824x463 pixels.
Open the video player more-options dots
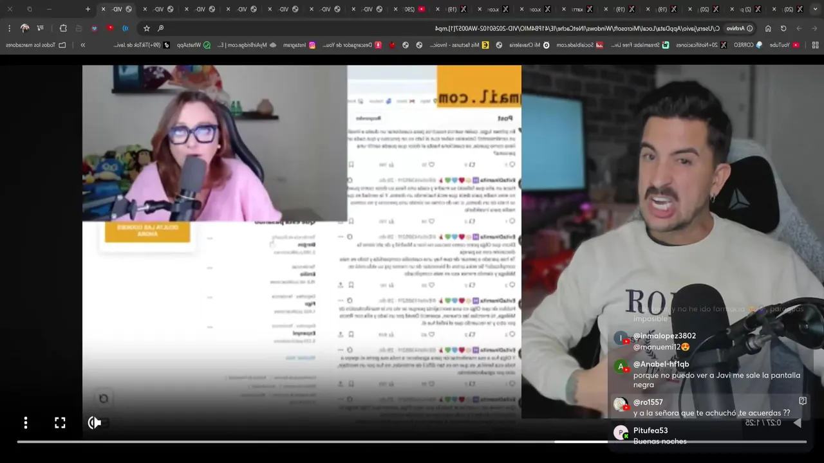click(26, 422)
